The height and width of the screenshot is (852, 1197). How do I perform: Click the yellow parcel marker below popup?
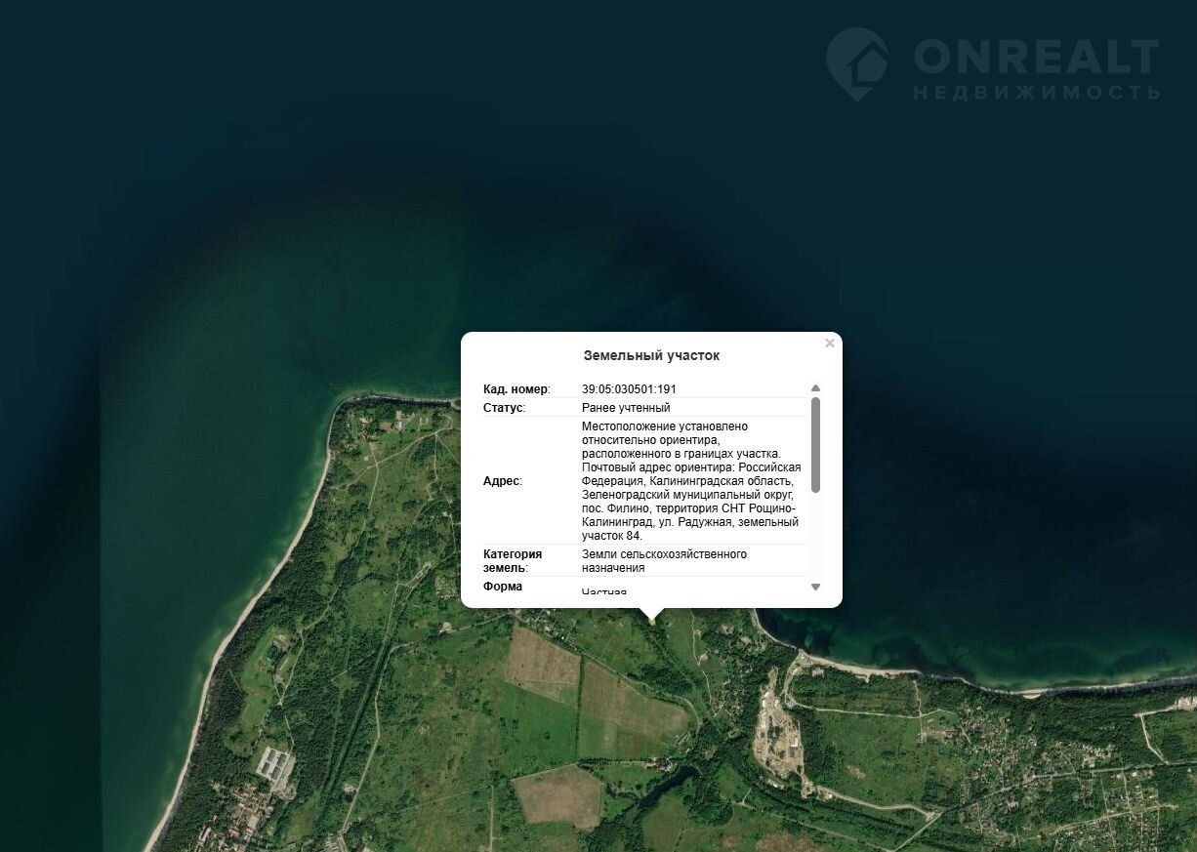pyautogui.click(x=651, y=620)
